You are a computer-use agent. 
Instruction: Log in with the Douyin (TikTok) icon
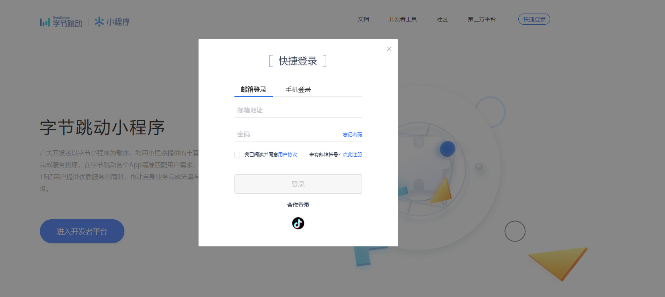tap(298, 223)
